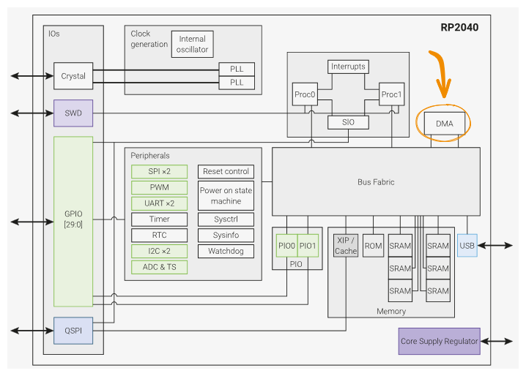Select the RTC peripheral box
Screen dimensions: 526x376
tap(160, 236)
